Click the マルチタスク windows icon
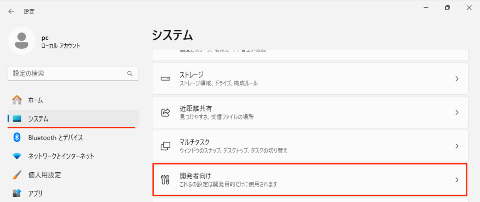480x202 pixels. 166,146
